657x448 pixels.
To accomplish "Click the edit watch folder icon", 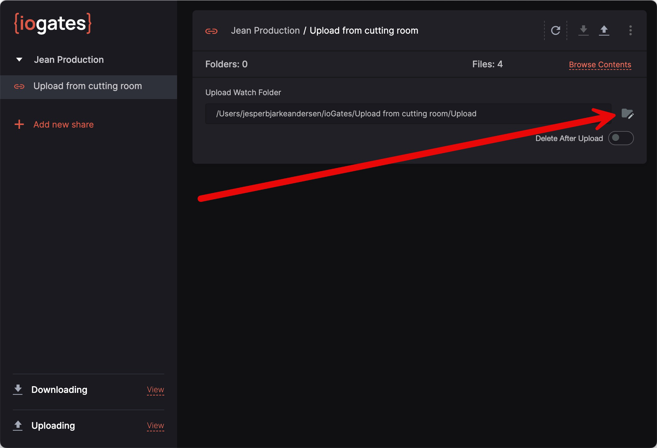I will click(627, 114).
